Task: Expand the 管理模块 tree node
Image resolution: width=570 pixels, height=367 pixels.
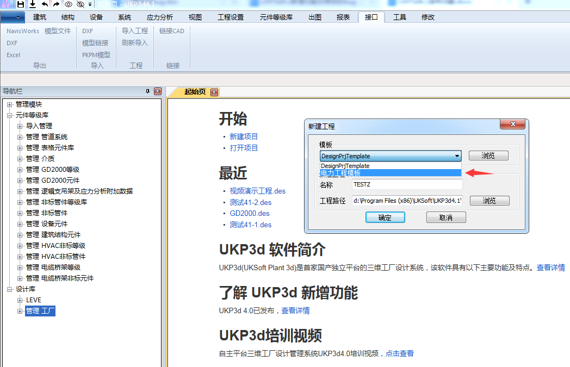Action: point(9,104)
